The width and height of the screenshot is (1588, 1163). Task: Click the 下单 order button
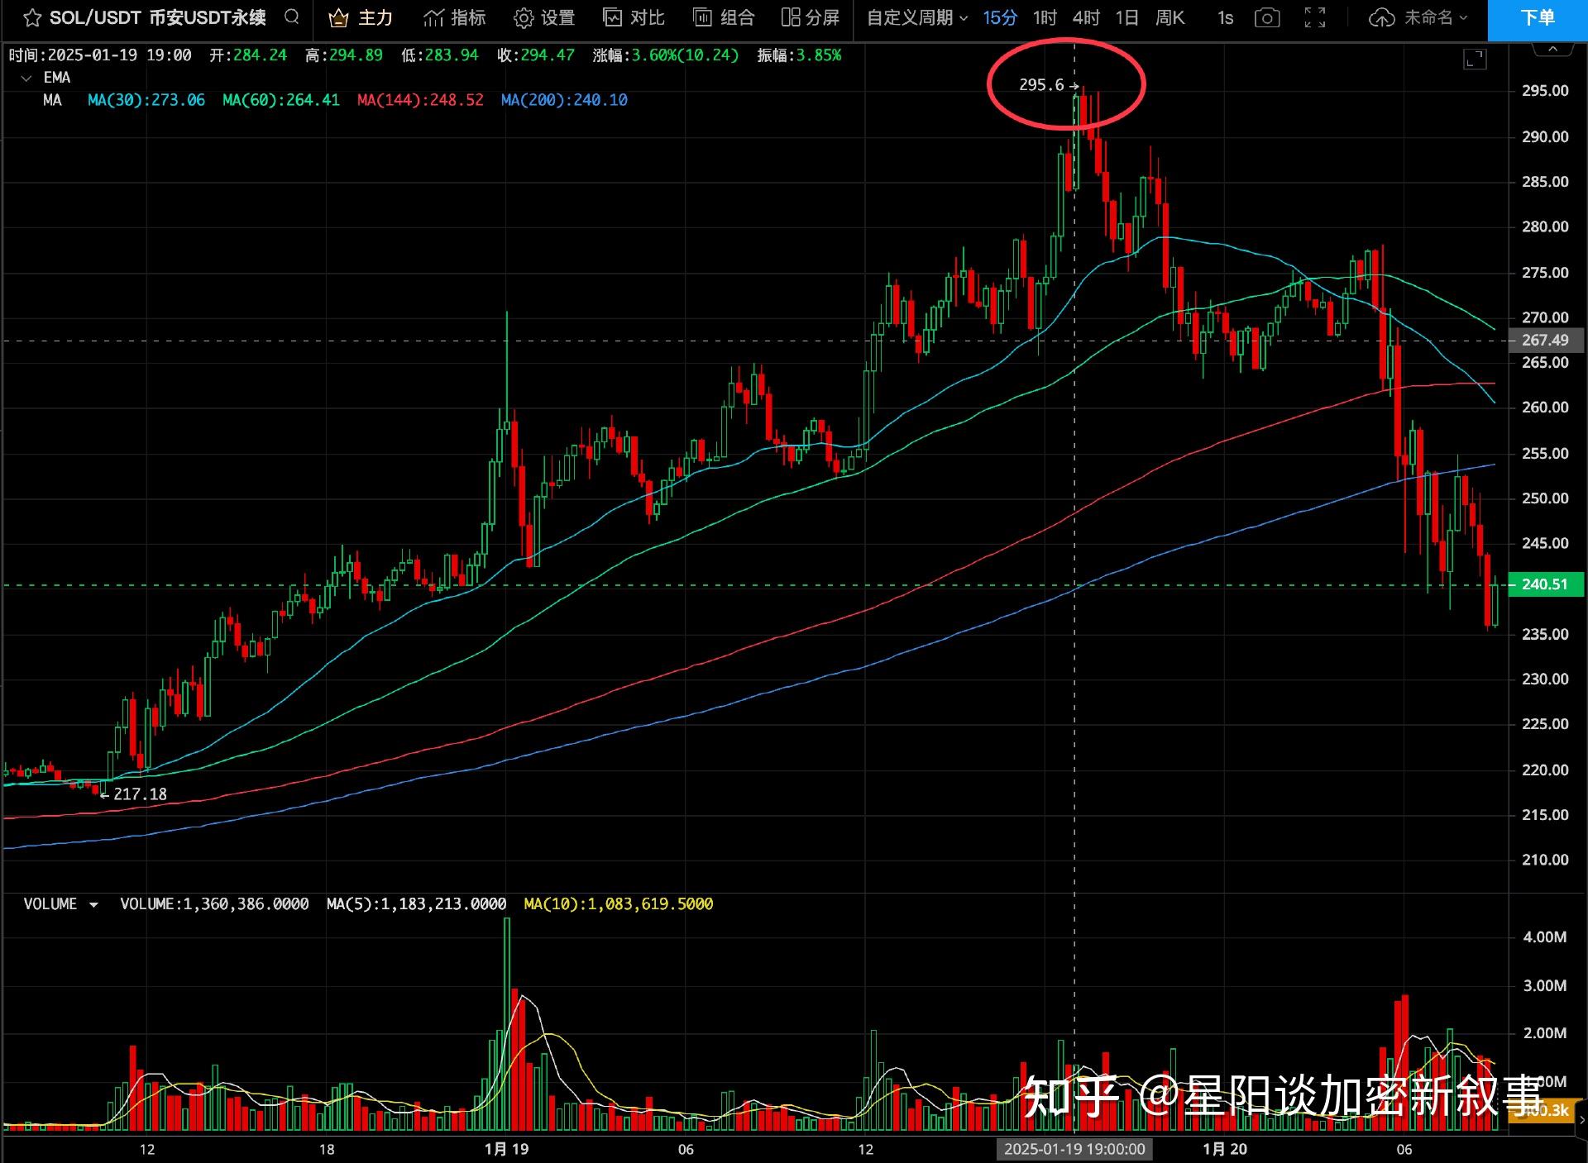tap(1538, 18)
